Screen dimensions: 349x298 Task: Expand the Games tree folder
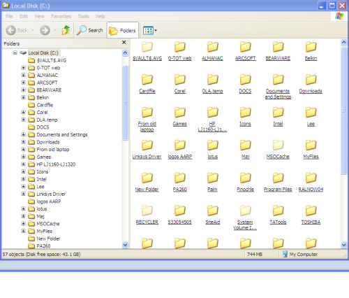pyautogui.click(x=23, y=157)
